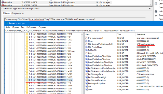Viewport: 163px width, 94px height.
Task: Click the Sid binary value icon
Action: click(87, 86)
